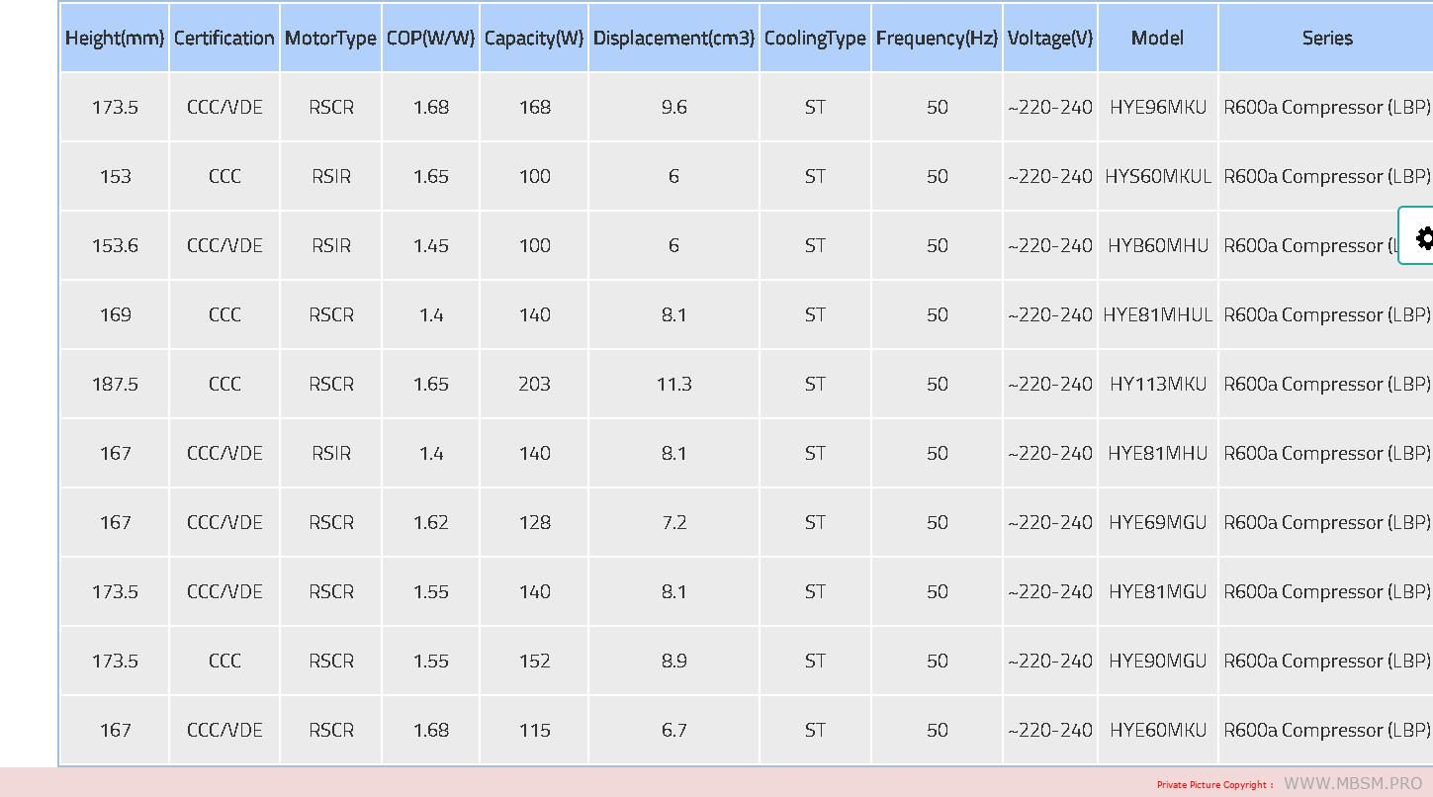Select the Displacement(cm3) column header
This screenshot has height=797, width=1433.
pos(673,39)
